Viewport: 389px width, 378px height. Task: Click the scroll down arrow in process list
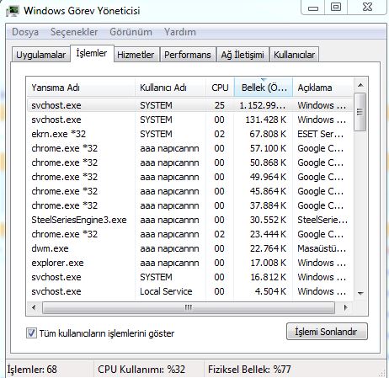360,293
